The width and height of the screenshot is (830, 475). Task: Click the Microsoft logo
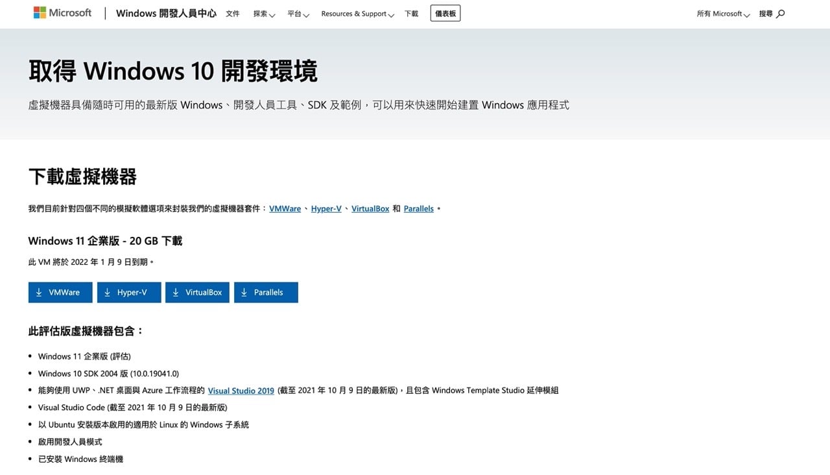click(x=63, y=13)
